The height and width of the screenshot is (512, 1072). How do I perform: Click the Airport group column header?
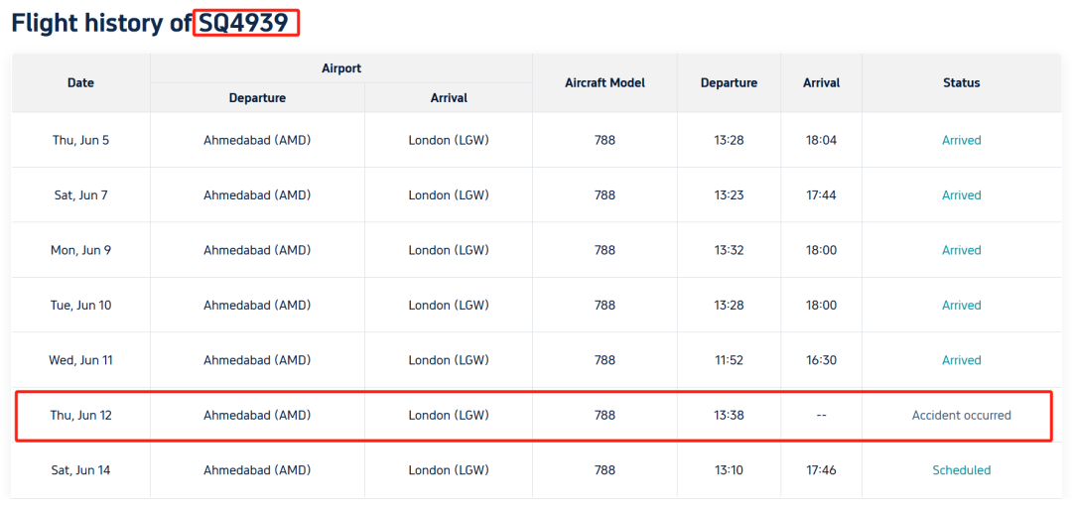click(341, 68)
